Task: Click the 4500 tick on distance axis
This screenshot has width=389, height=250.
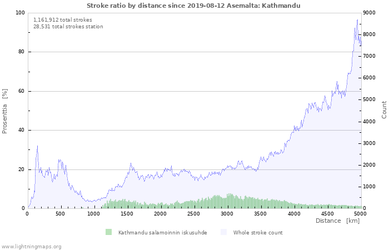Action: click(x=327, y=213)
